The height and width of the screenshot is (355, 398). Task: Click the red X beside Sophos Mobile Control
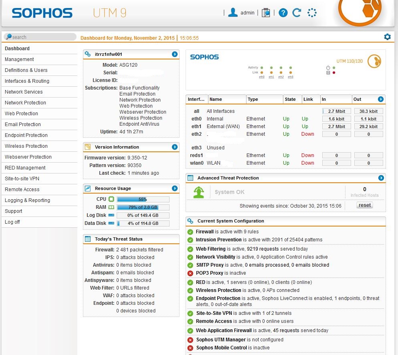click(190, 348)
